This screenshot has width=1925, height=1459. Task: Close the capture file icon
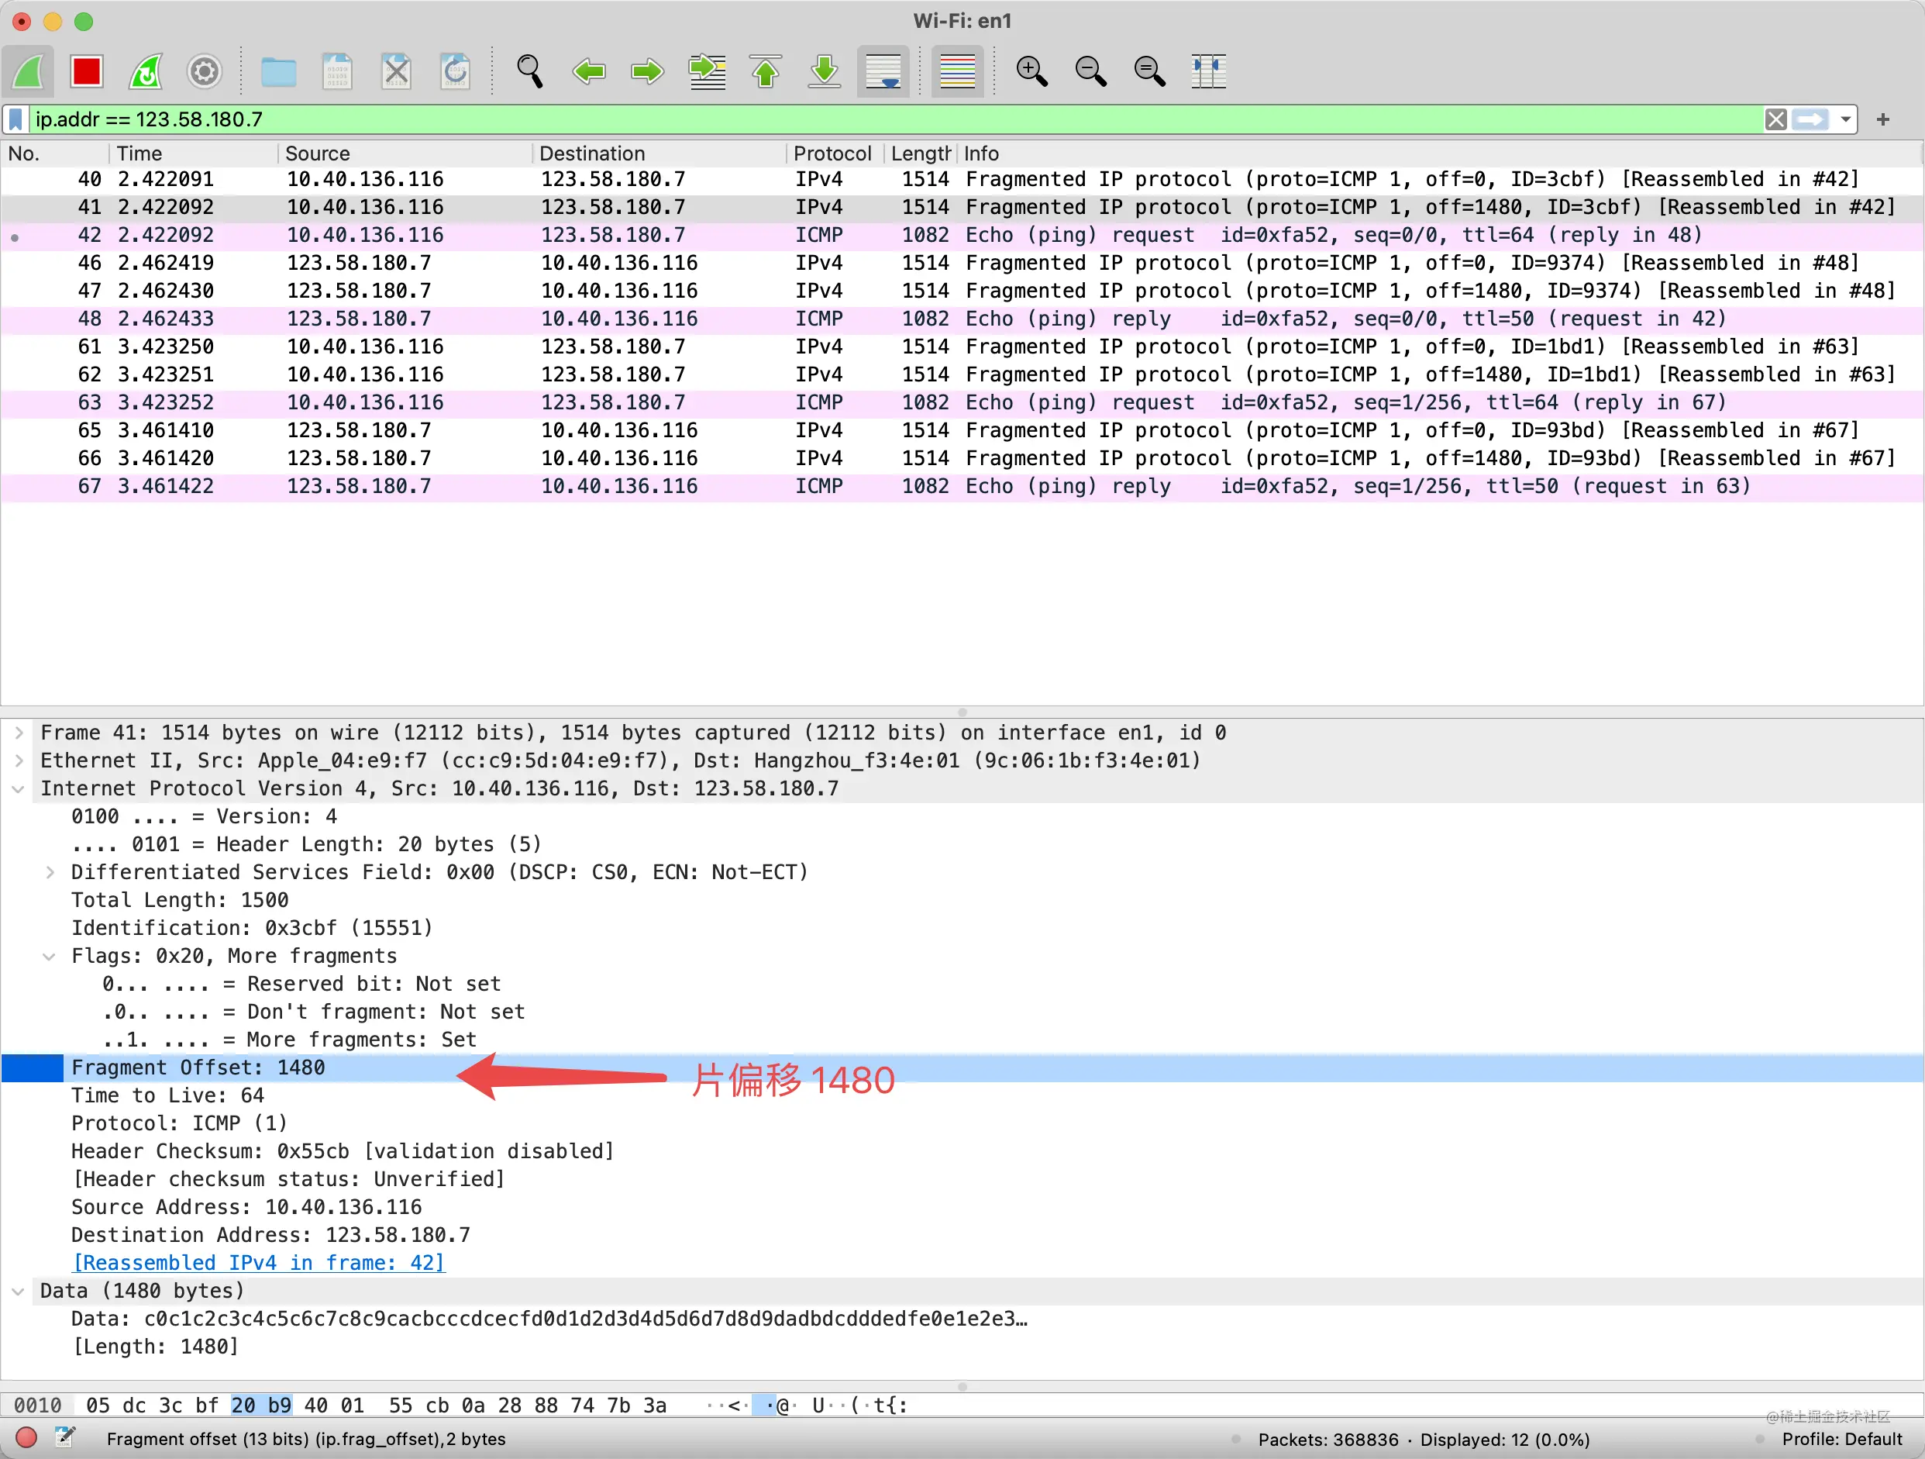coord(396,71)
